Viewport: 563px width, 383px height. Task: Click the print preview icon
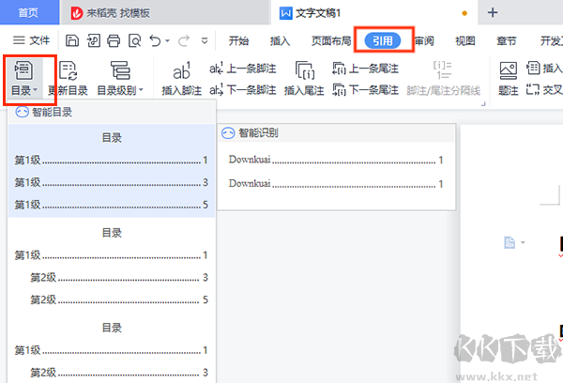(x=134, y=40)
